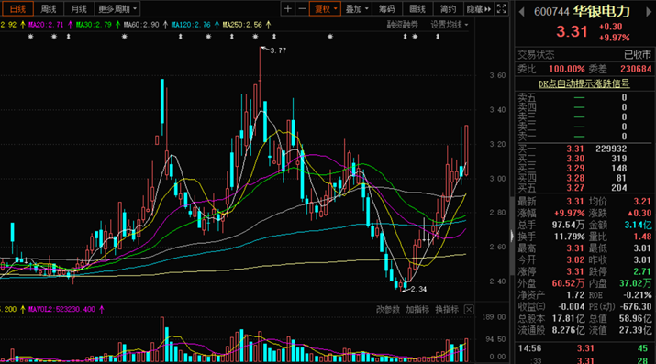Click the first star event marker
The image size is (656, 364).
click(x=30, y=37)
